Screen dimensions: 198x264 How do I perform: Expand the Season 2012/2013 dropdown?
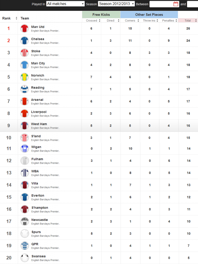tap(116, 4)
